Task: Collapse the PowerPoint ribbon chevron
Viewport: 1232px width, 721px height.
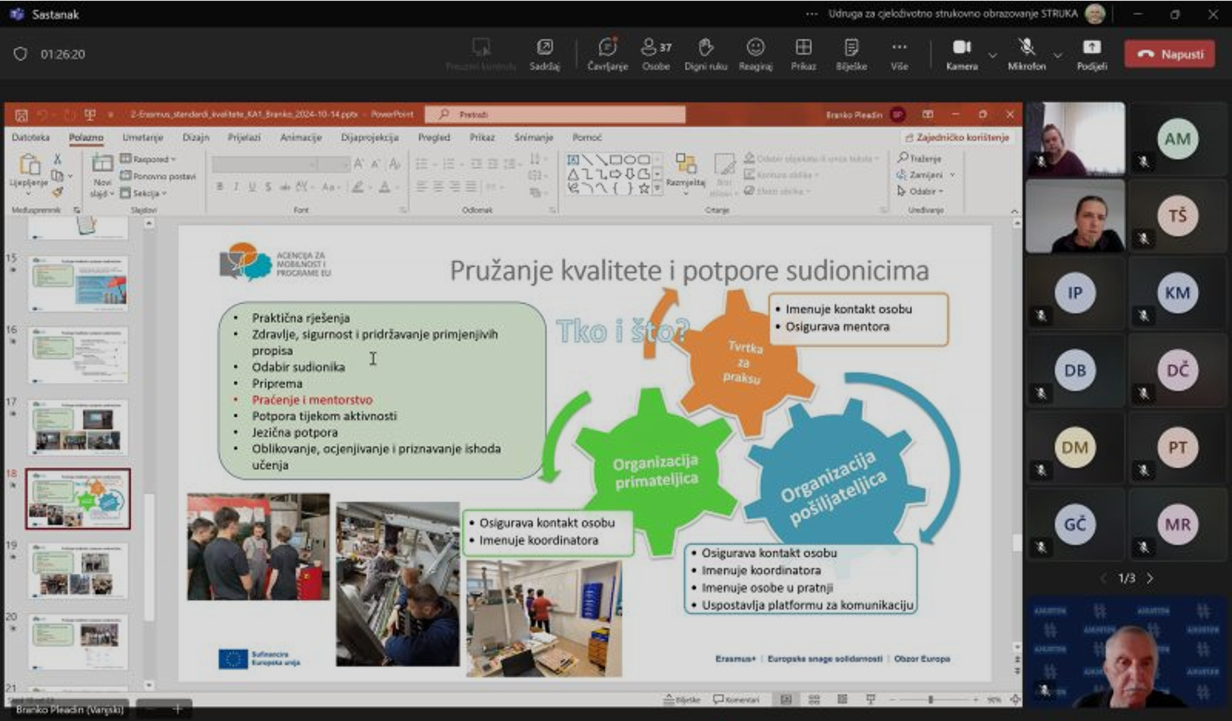Action: (1014, 210)
